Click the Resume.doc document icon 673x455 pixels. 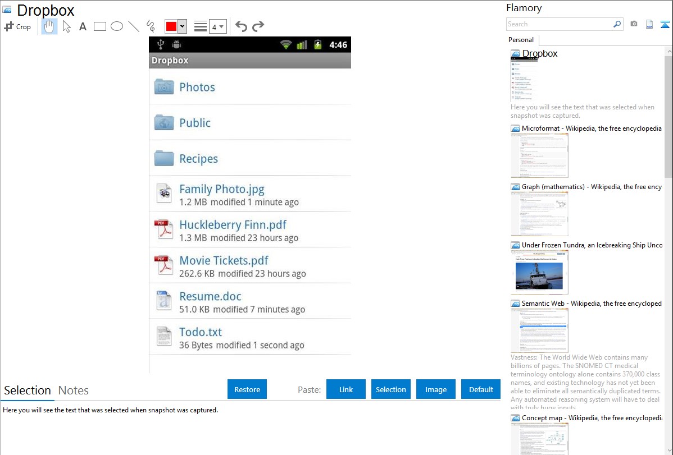pos(164,301)
